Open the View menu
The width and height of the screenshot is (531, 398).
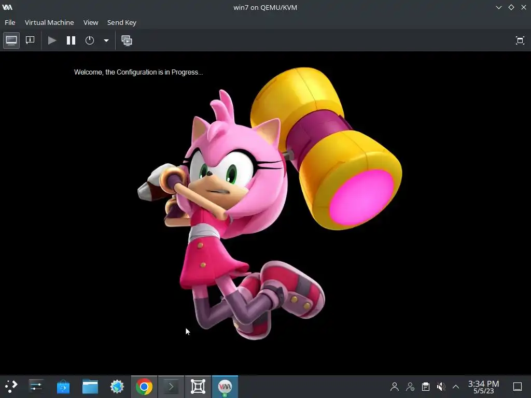tap(91, 22)
